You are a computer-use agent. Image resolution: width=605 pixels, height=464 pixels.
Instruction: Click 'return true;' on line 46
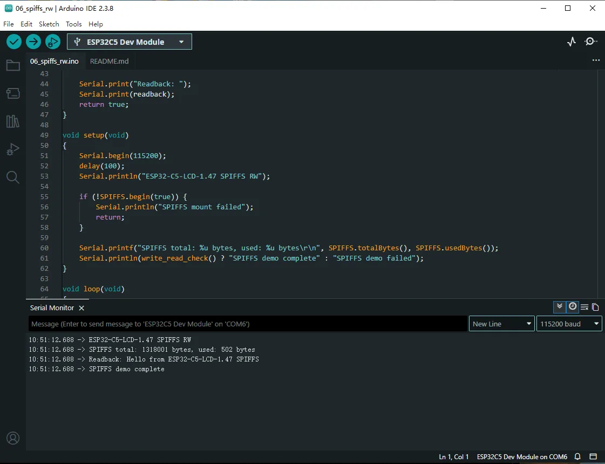point(104,105)
